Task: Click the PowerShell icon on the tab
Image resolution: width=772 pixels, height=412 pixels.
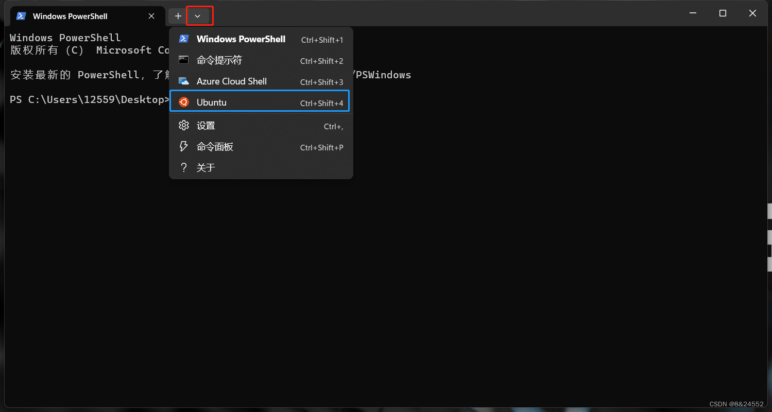Action: click(x=21, y=16)
